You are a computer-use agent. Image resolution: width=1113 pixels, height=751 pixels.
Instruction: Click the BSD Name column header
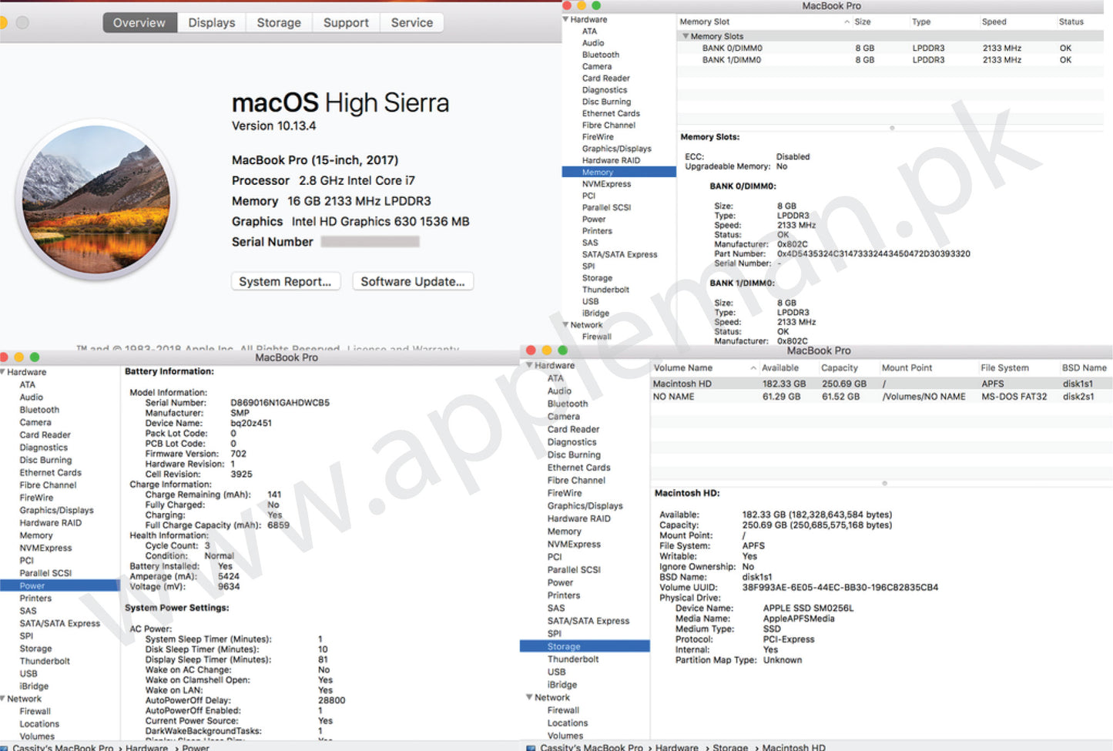click(x=1084, y=368)
